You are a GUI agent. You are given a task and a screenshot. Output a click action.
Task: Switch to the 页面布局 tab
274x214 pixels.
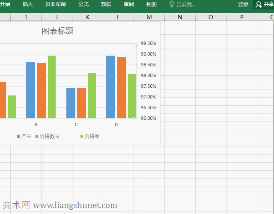(56, 4)
